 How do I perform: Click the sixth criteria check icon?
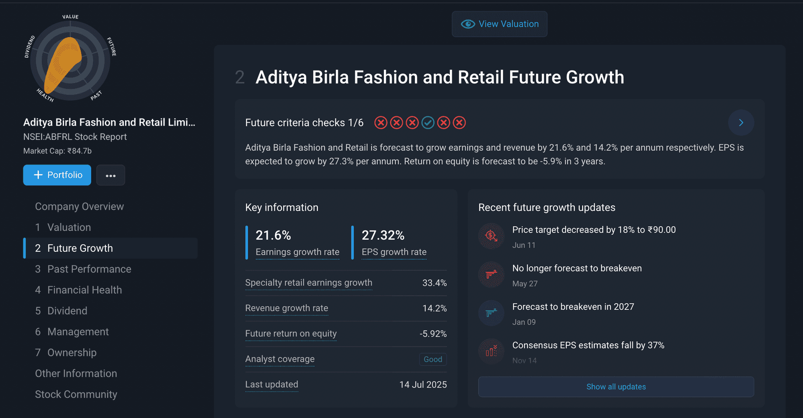pos(459,123)
